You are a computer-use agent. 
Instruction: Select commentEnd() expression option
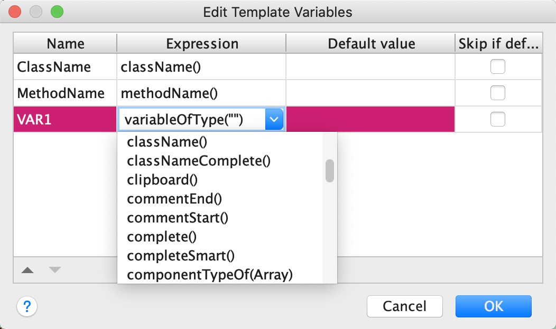pos(174,199)
